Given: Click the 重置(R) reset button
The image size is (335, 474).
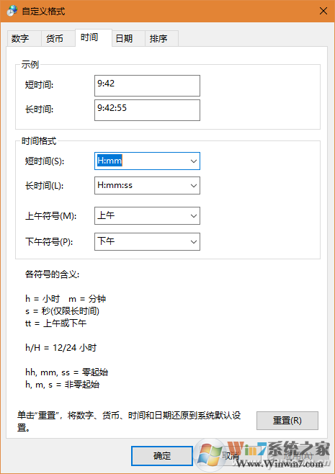Looking at the screenshot, I should pos(287,421).
